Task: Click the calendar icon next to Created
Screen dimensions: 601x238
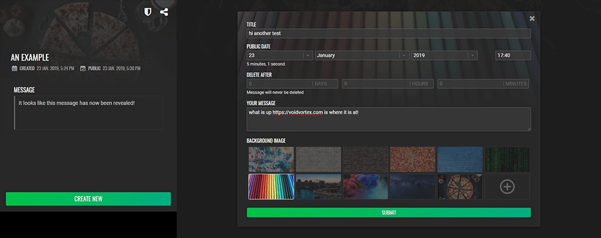Action: 15,69
